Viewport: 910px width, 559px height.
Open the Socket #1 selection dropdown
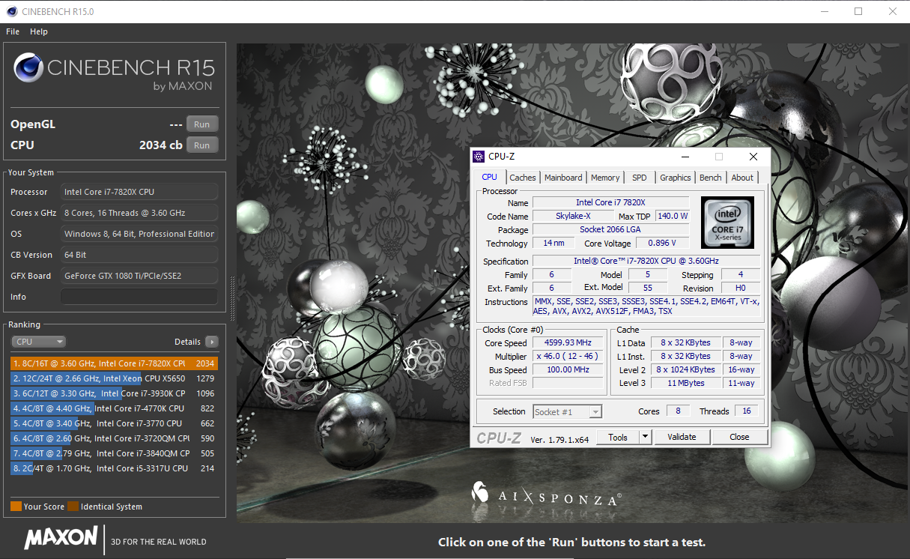point(567,411)
